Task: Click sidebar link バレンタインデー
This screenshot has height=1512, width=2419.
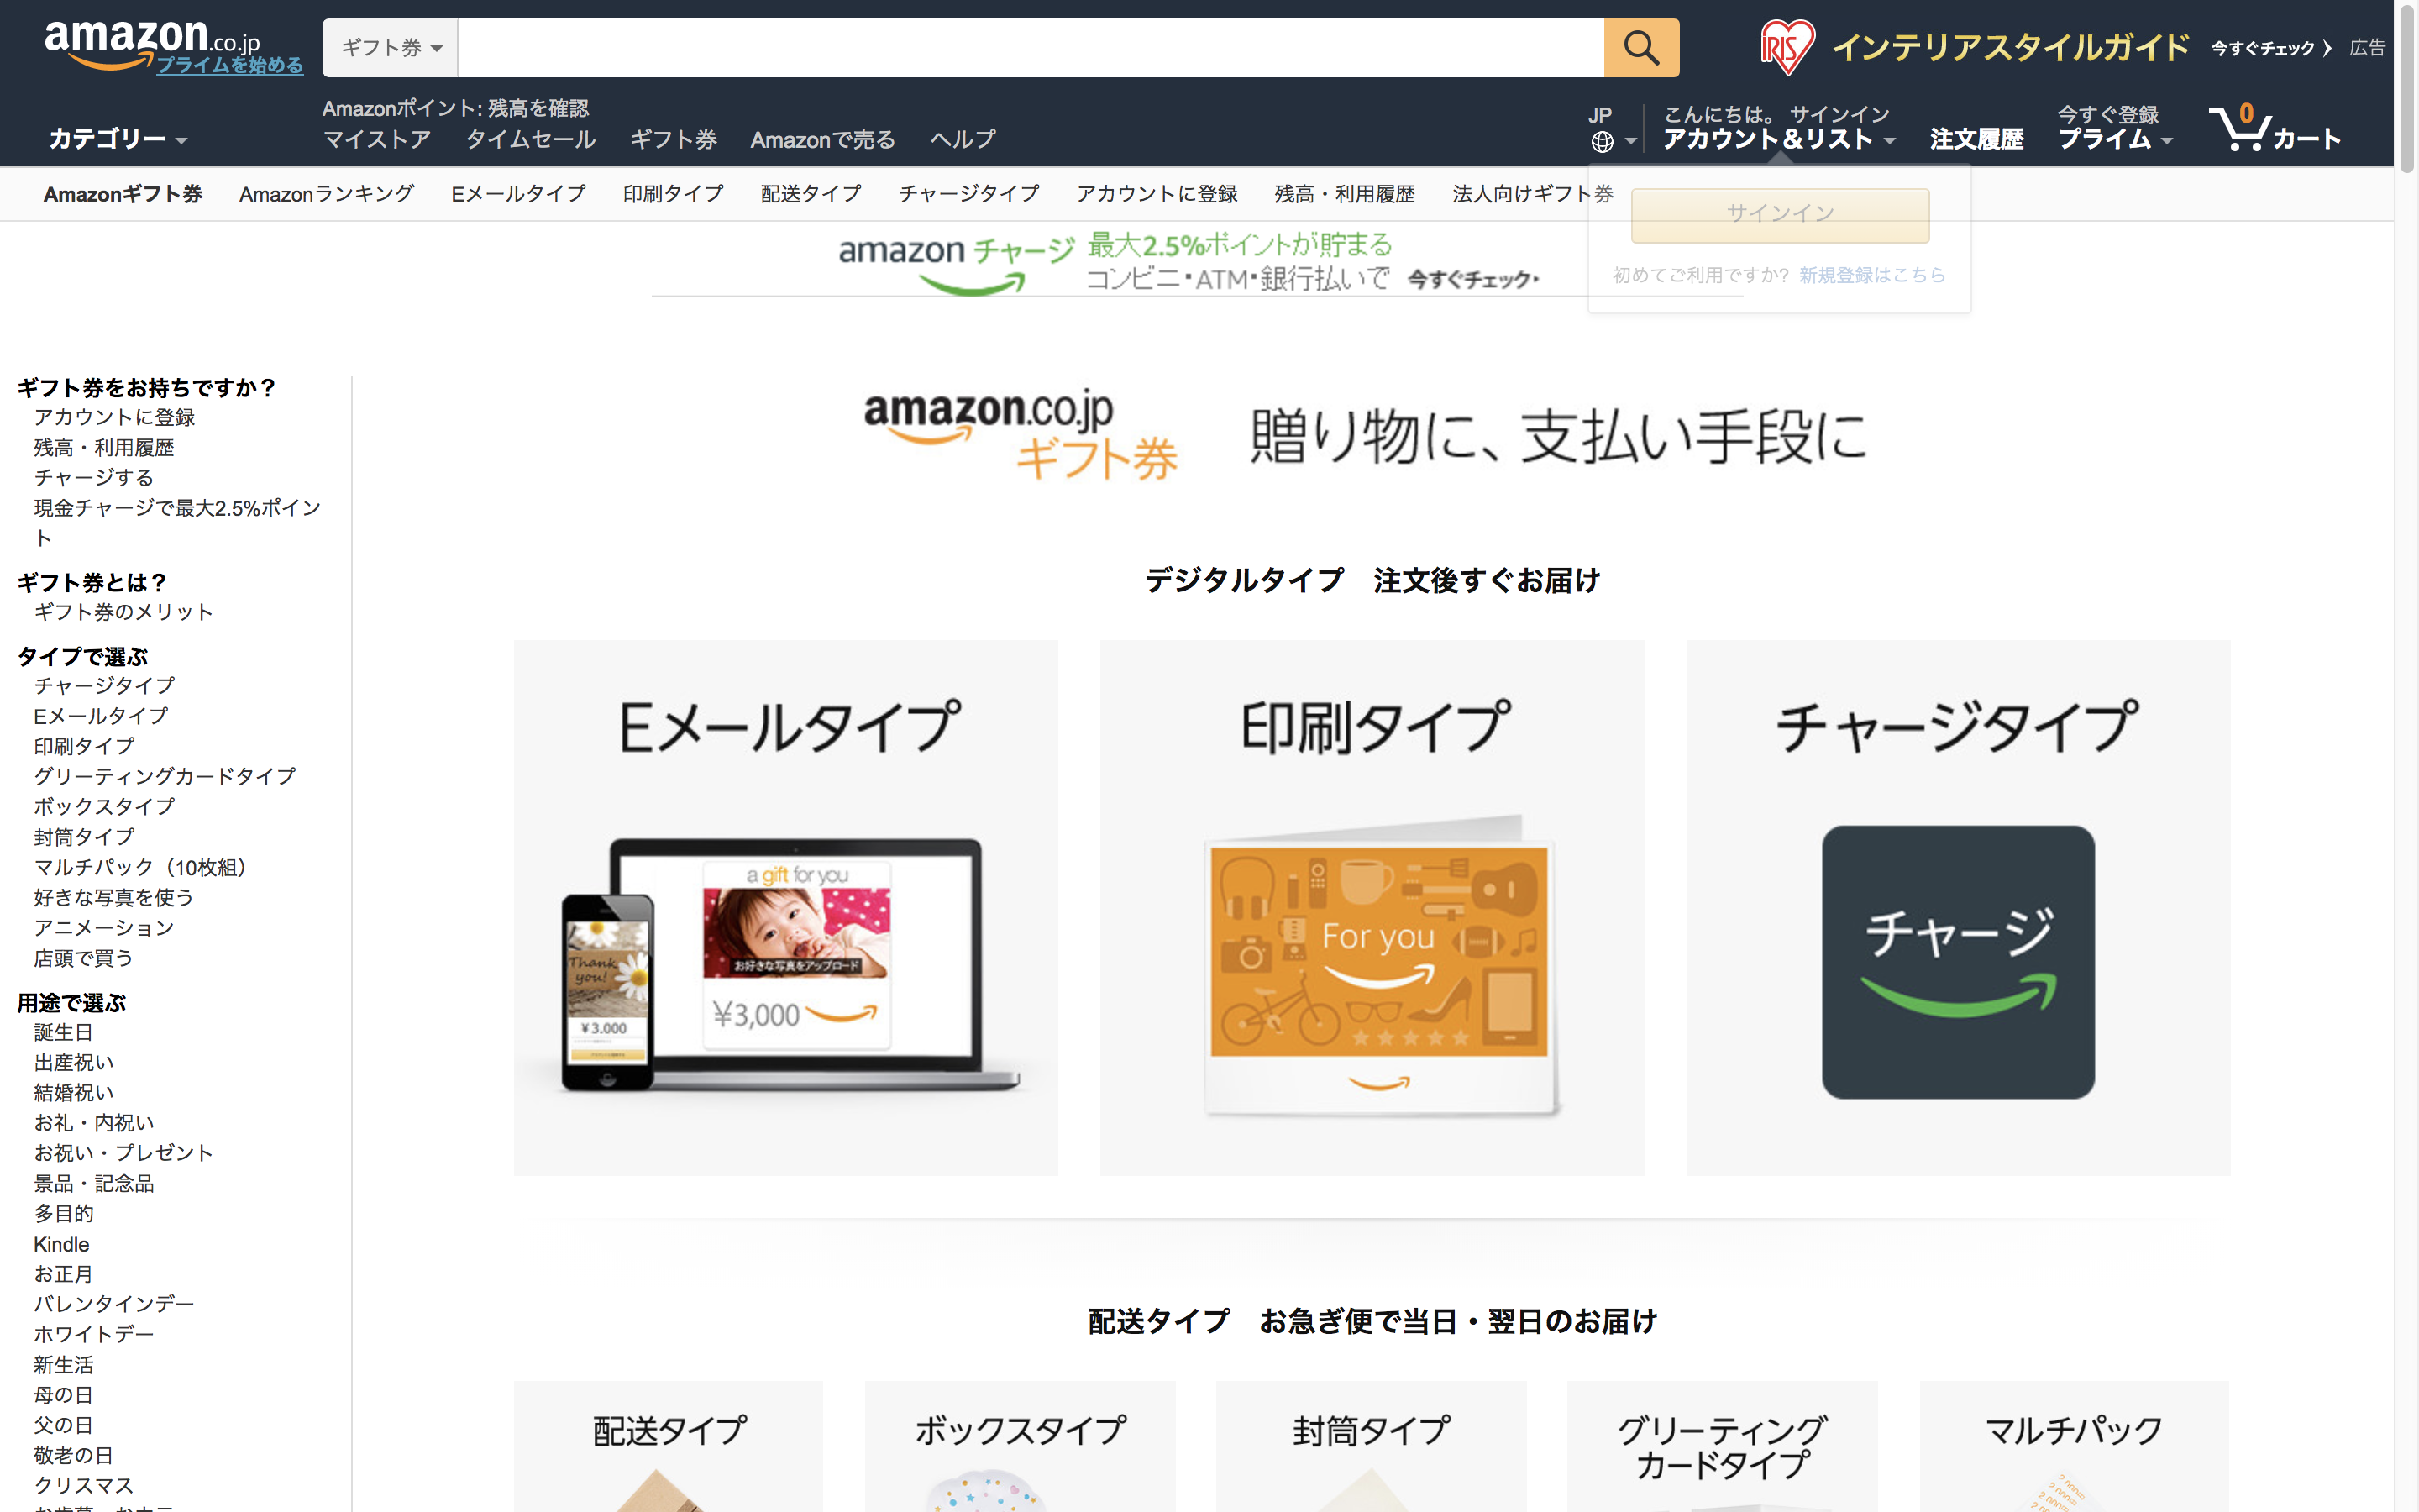Action: (x=114, y=1304)
